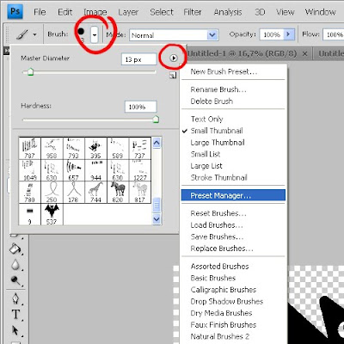Open the File menu
The image size is (344, 344).
[40, 12]
